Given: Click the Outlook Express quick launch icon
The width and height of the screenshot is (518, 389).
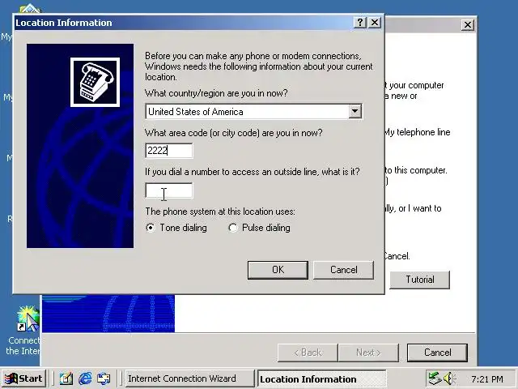Looking at the screenshot, I should tap(104, 378).
